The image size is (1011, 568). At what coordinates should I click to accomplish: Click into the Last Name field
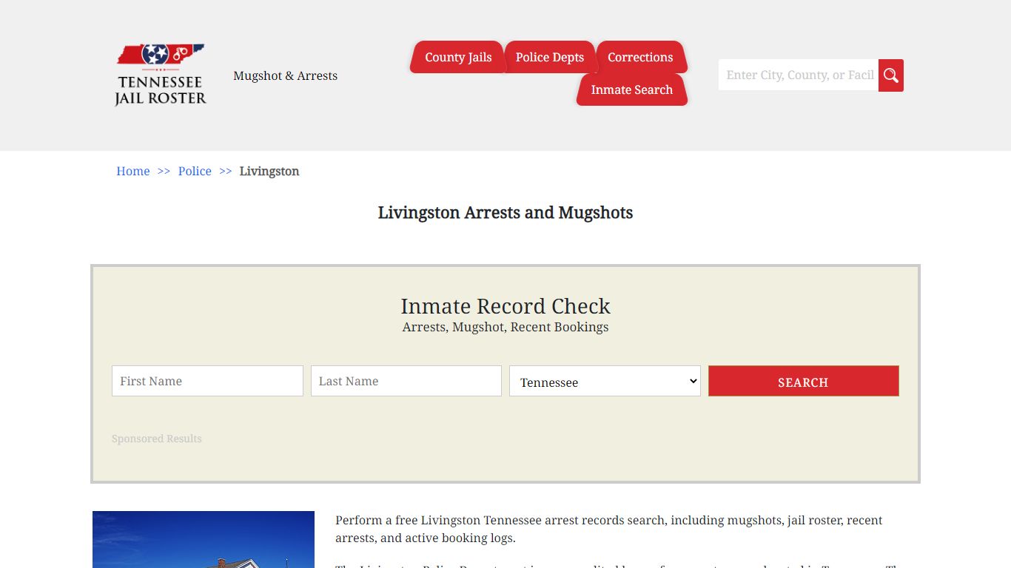406,381
